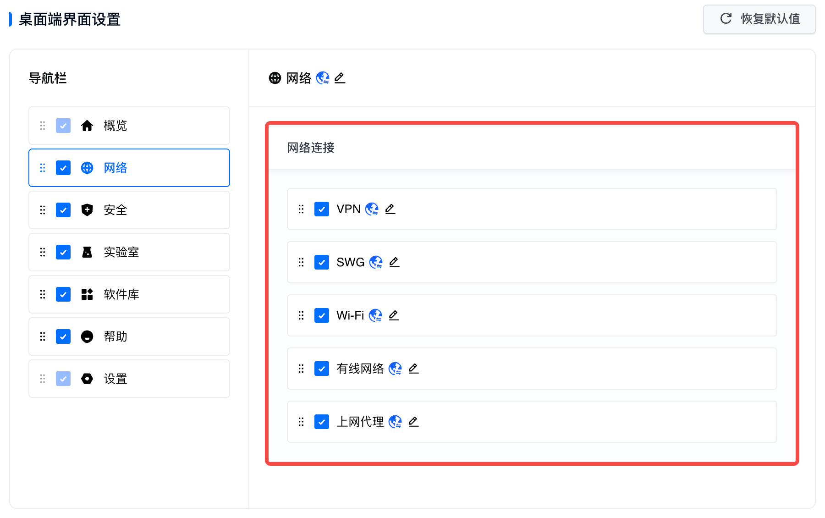Click the edit pencil beside the 网络 header
825x518 pixels.
[340, 78]
